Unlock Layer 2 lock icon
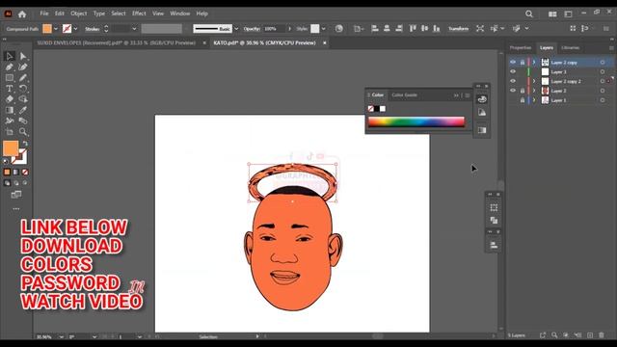This screenshot has height=347, width=617. pyautogui.click(x=523, y=91)
